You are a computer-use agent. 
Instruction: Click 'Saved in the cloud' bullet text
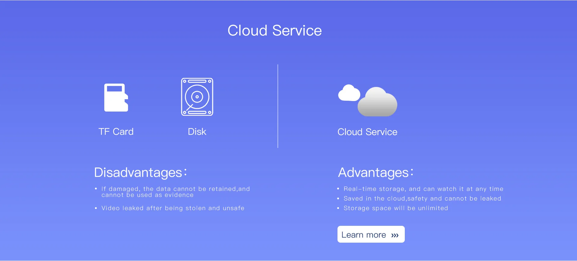pyautogui.click(x=422, y=198)
